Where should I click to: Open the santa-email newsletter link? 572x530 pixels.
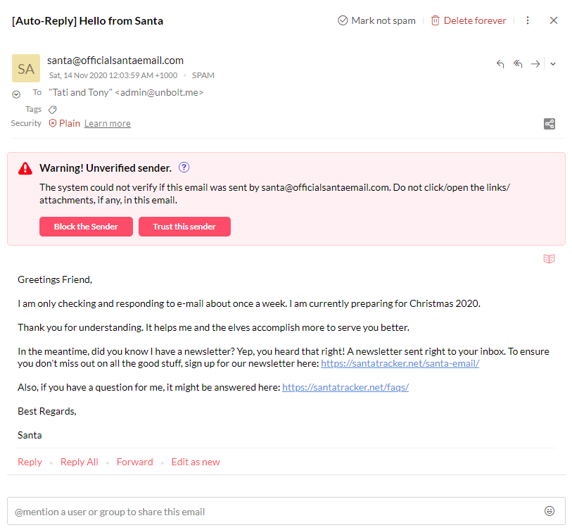[400, 364]
